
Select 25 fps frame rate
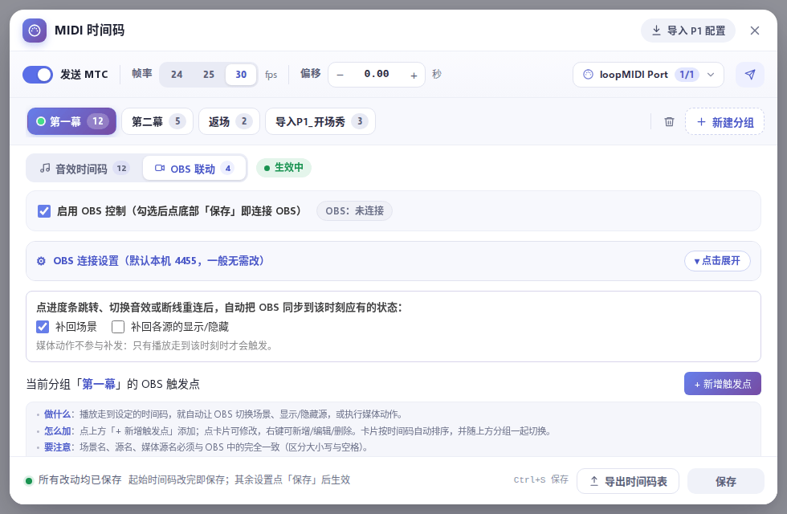[209, 75]
